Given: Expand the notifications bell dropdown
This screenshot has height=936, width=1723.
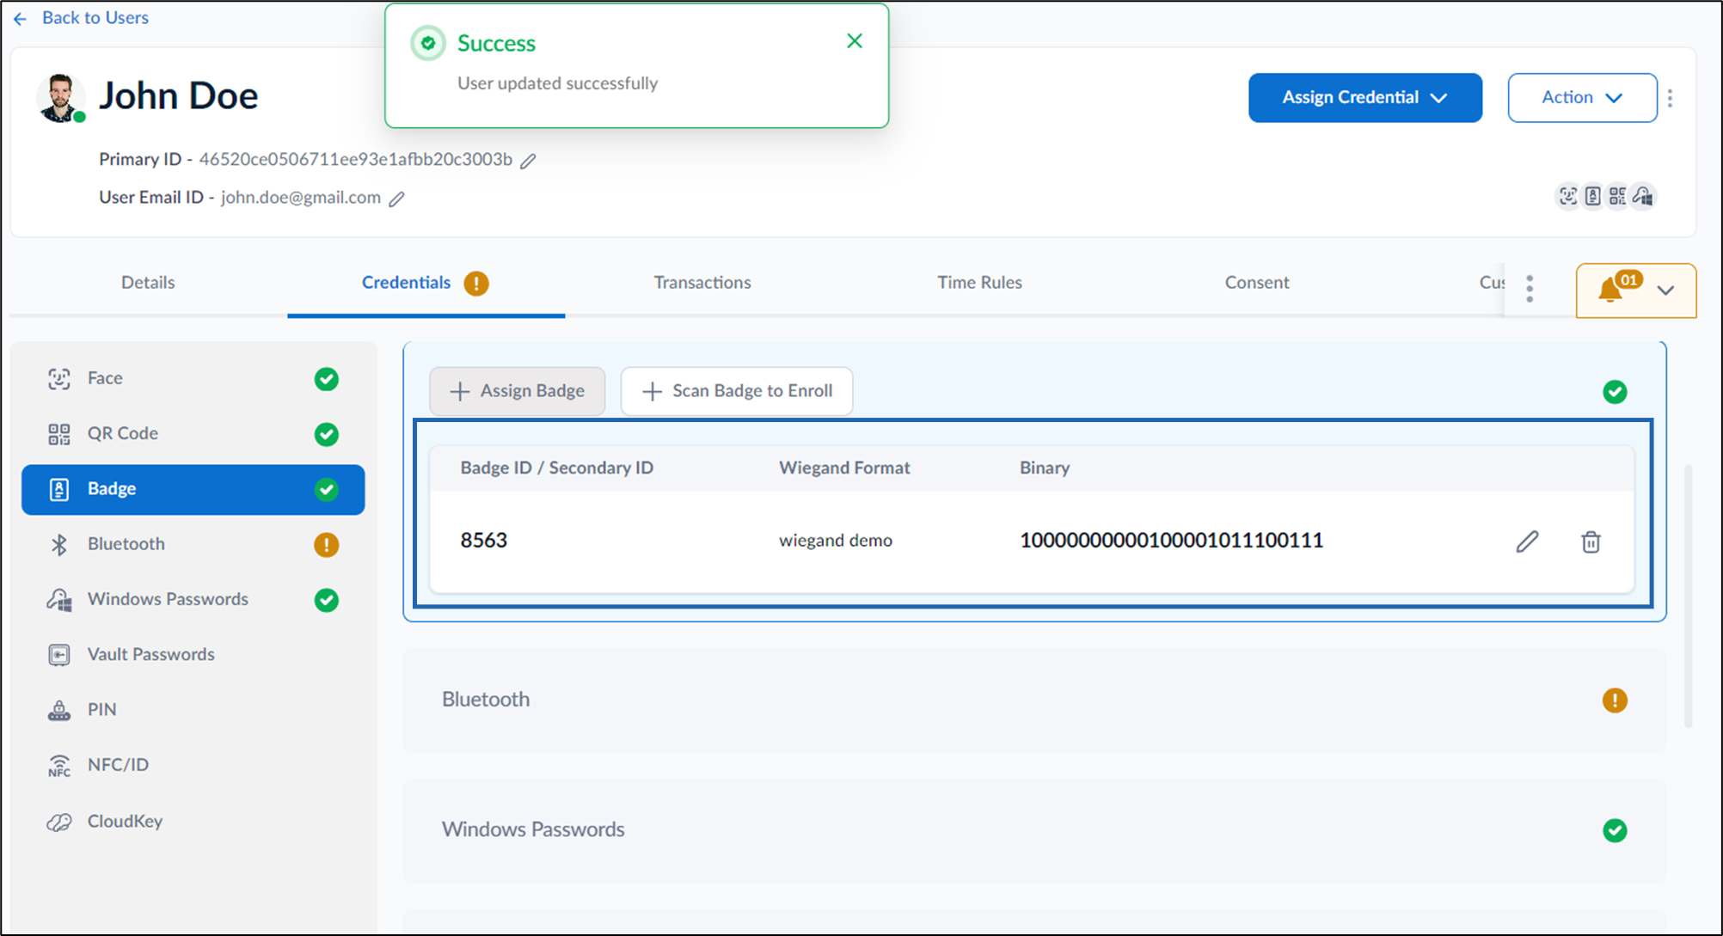Looking at the screenshot, I should 1636,291.
